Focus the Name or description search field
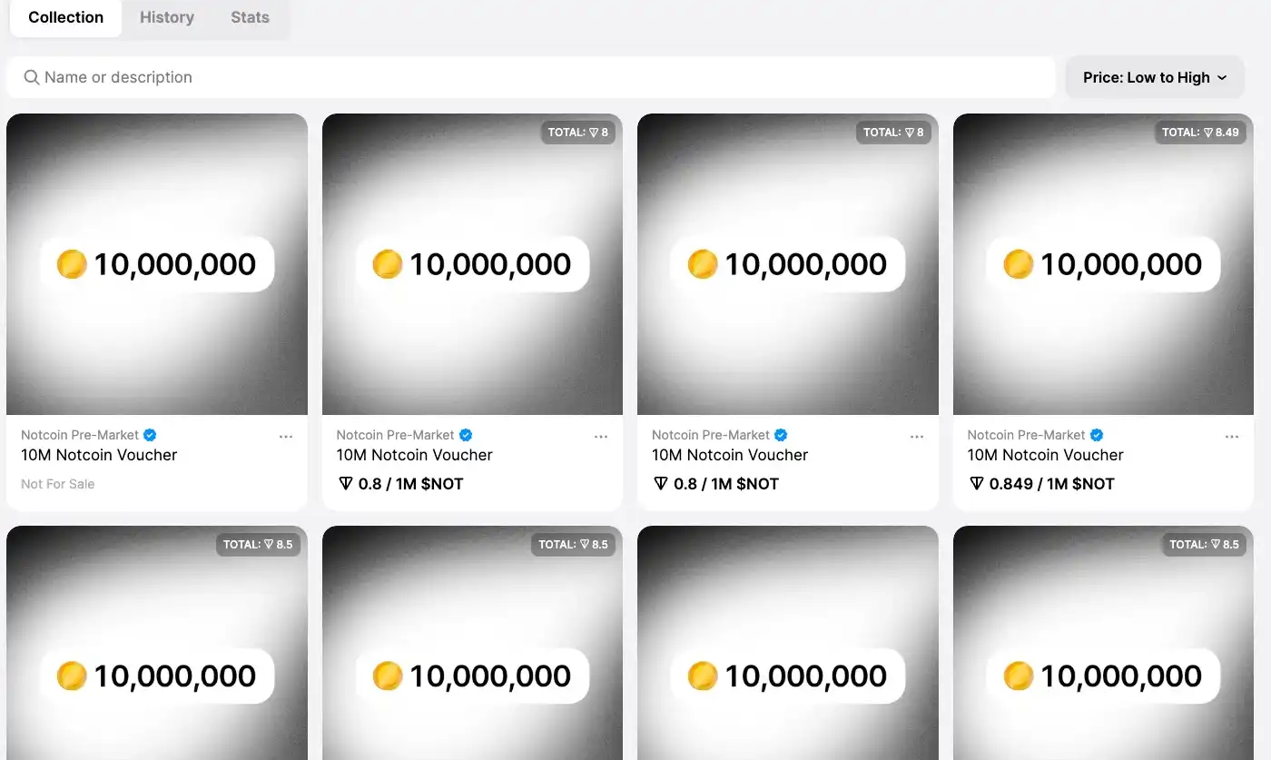1271x760 pixels. 545,77
